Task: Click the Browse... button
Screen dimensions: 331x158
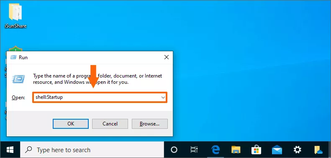Action: click(x=150, y=124)
